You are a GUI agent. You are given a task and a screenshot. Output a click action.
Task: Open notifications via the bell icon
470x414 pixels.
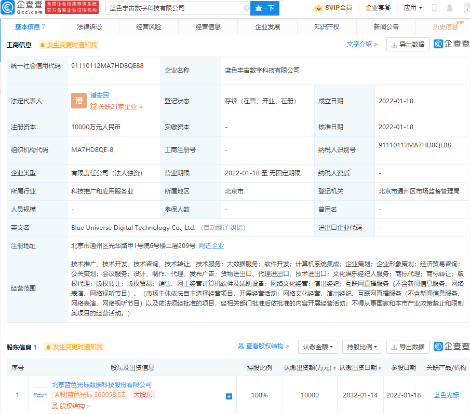(449, 7)
